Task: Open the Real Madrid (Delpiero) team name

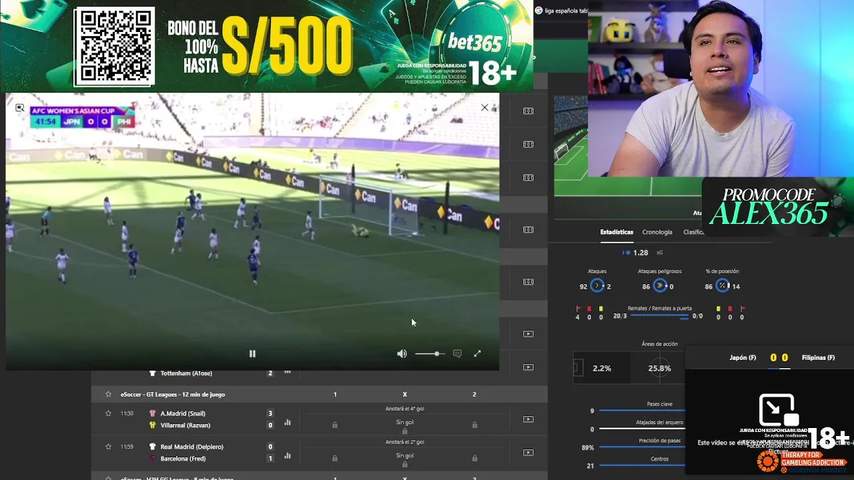Action: 191,447
